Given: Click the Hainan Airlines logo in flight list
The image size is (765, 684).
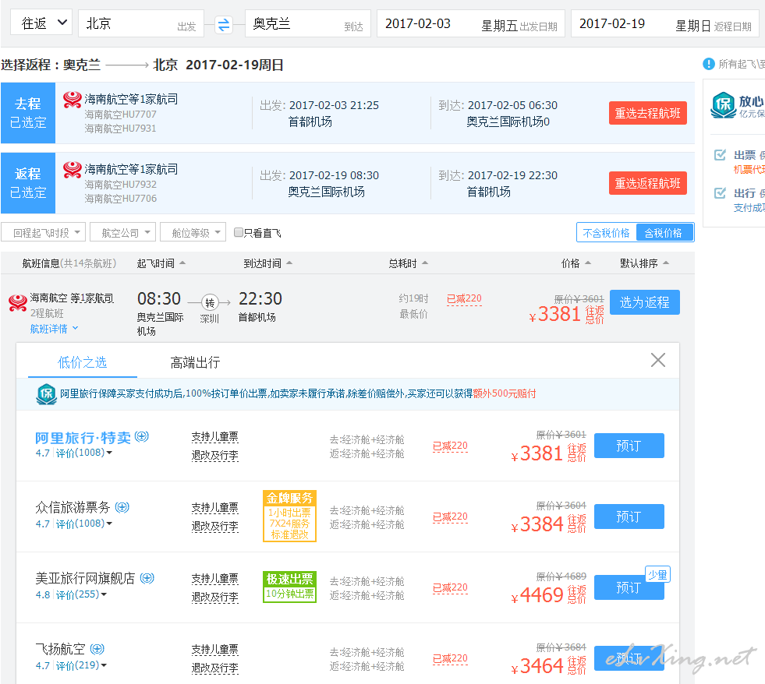Looking at the screenshot, I should [x=18, y=303].
